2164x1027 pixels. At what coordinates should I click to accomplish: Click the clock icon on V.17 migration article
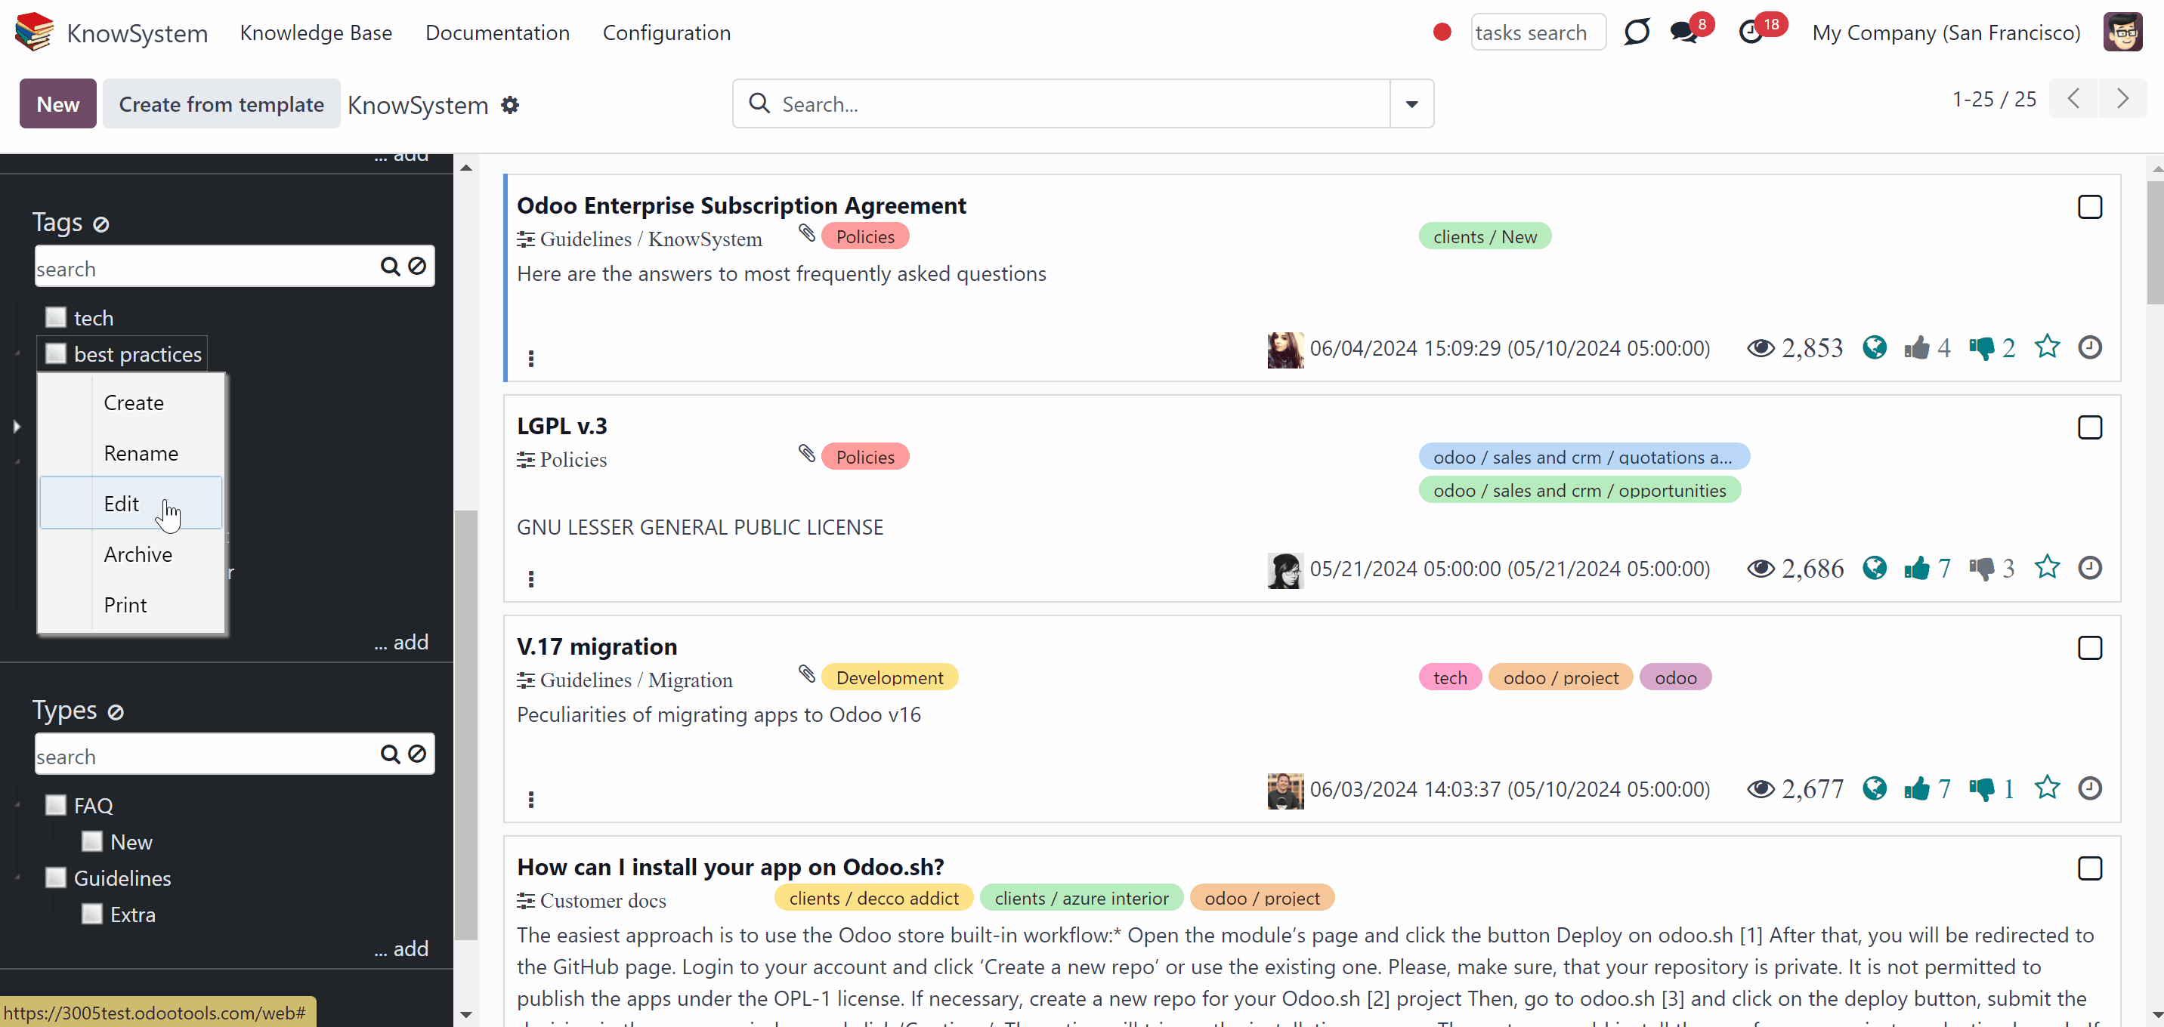[x=2090, y=788]
